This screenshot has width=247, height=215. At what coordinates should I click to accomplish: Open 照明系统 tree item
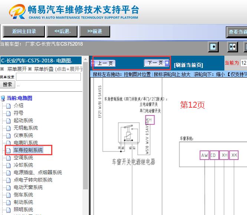tap(23, 209)
